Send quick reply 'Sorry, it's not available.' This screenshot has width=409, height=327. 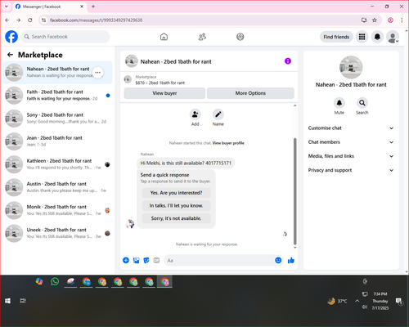(176, 218)
